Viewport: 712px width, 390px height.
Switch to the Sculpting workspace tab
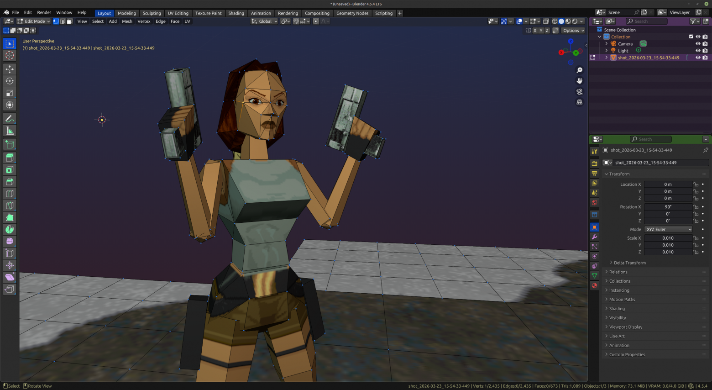pyautogui.click(x=152, y=13)
